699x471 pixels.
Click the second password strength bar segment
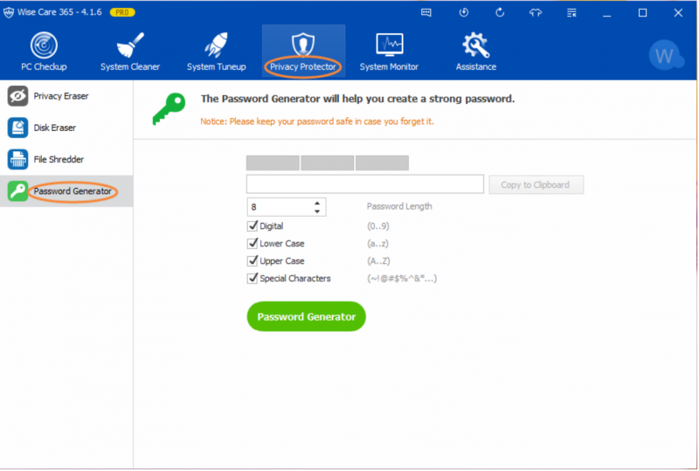tap(327, 163)
